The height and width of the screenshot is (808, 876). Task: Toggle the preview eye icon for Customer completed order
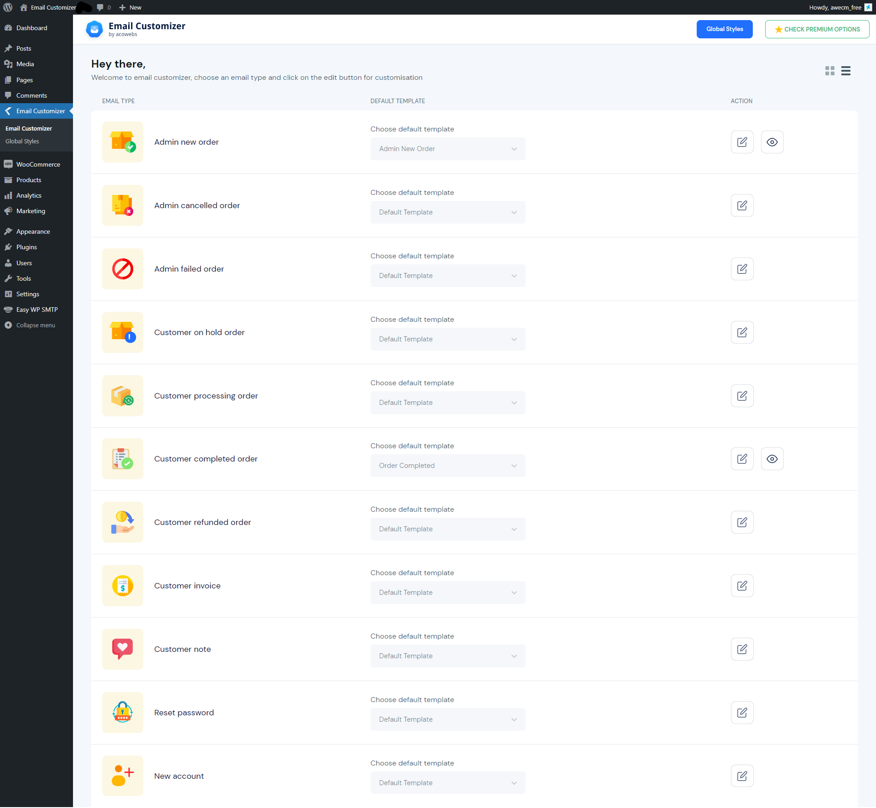click(772, 459)
